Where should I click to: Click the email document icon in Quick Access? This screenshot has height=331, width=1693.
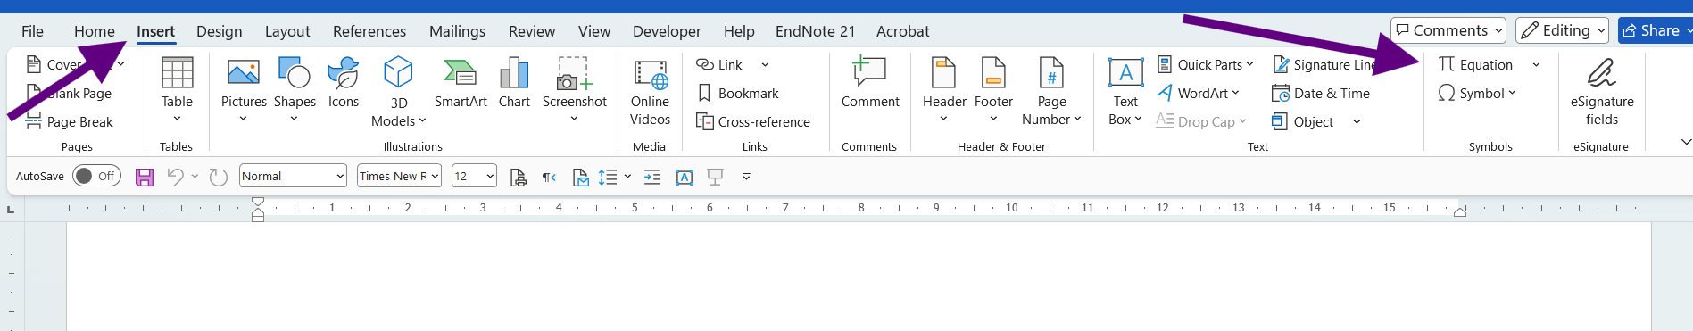[580, 177]
